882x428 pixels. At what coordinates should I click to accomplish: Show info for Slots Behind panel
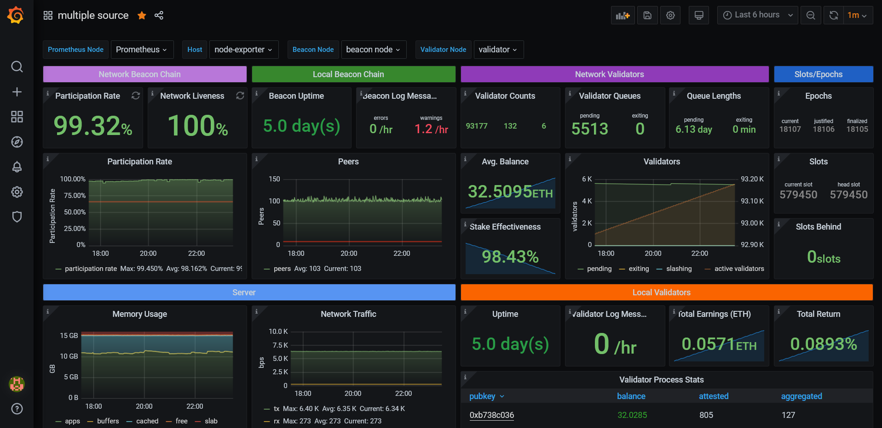click(x=778, y=224)
